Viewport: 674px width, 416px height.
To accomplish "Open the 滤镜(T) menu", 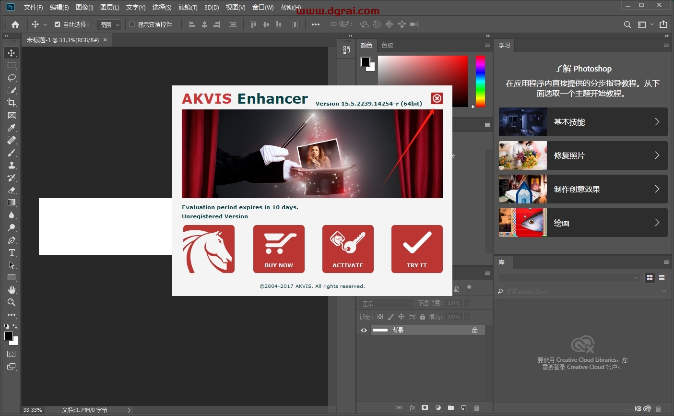I will [x=188, y=7].
